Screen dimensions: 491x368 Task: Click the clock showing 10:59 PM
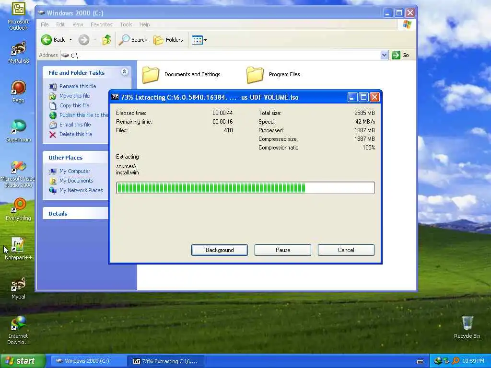(x=473, y=361)
